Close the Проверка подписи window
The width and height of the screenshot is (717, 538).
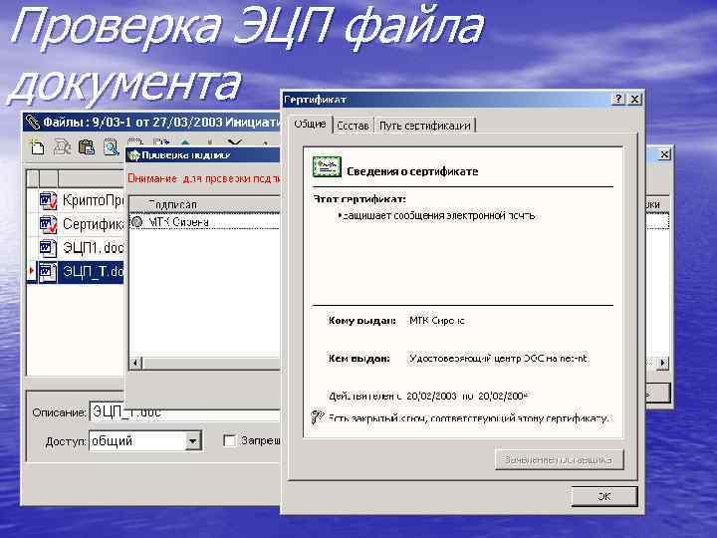click(x=665, y=154)
